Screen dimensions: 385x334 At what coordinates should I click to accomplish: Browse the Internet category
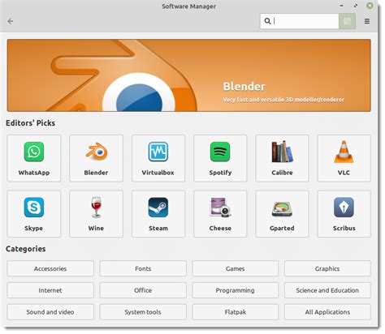50,290
